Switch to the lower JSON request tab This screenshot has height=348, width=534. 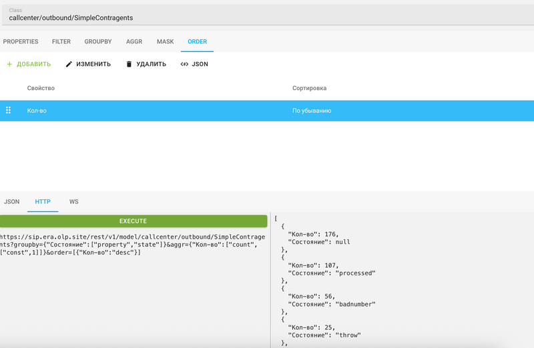point(12,201)
